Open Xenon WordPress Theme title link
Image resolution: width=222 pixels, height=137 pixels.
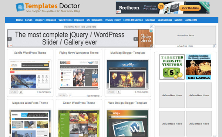tap(79, 103)
